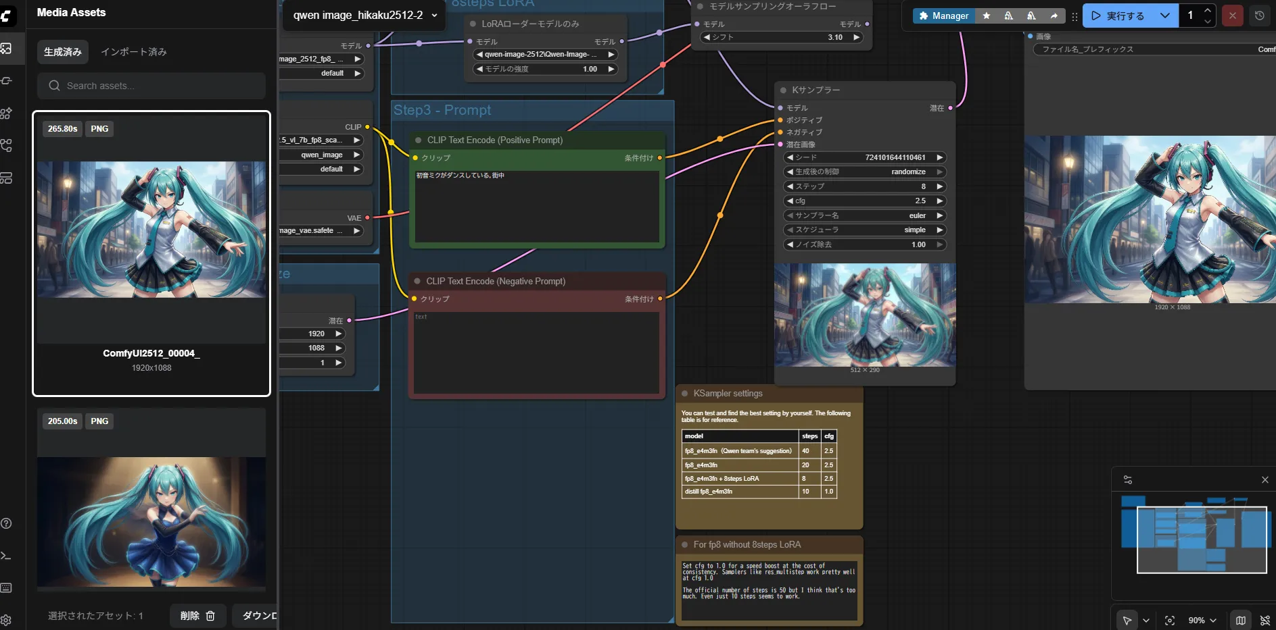Open the workflow tab qwen image_hikaku2512-2 dropdown
Image resolution: width=1276 pixels, height=630 pixels.
coord(434,15)
